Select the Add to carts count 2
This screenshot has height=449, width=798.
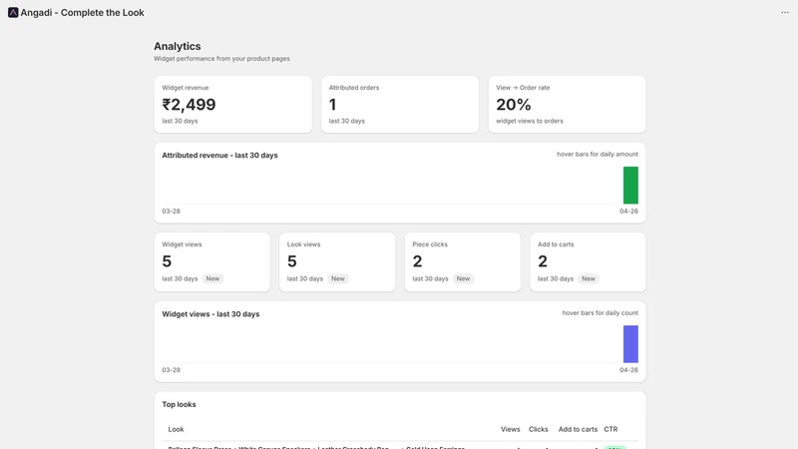pos(543,261)
